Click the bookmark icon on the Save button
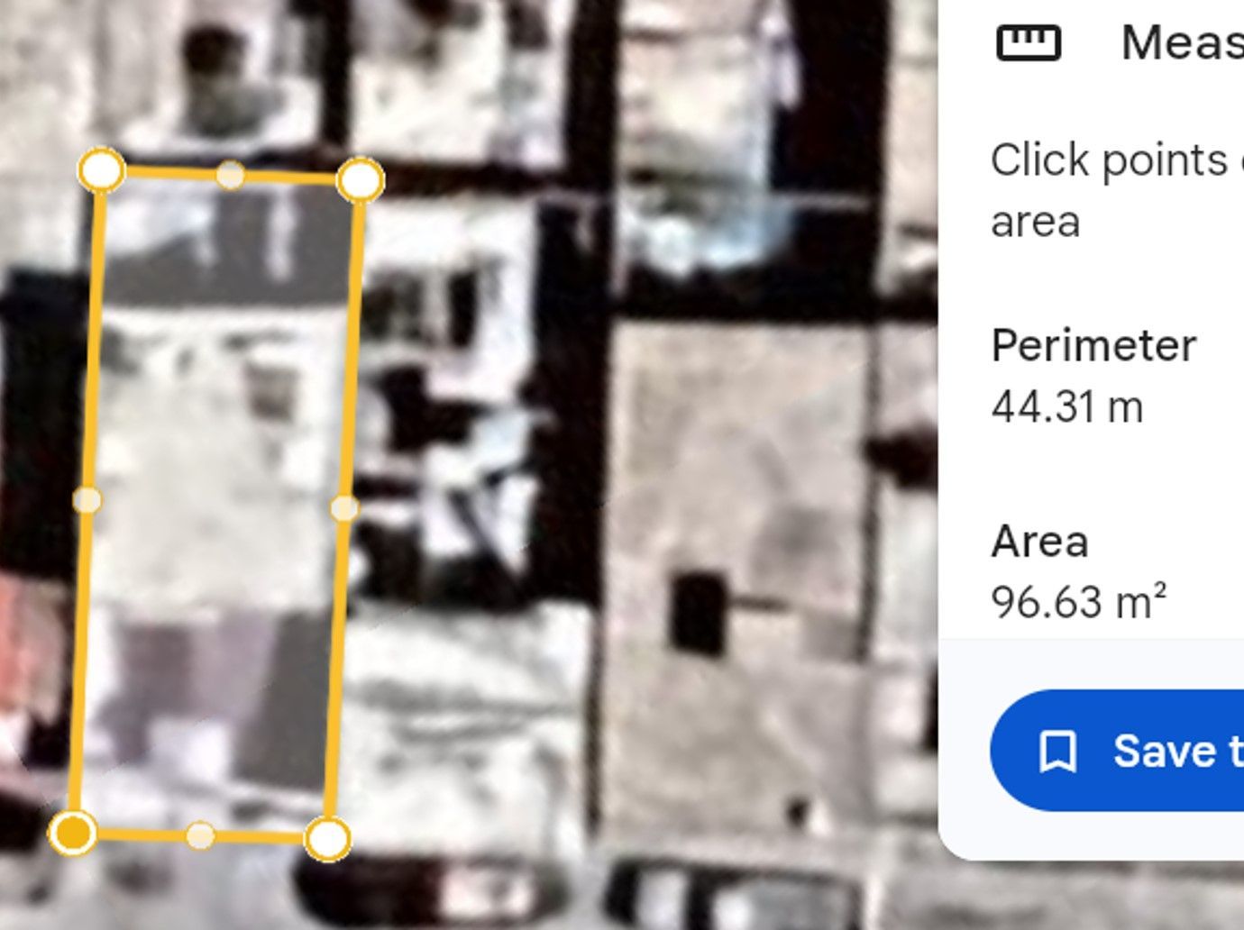The image size is (1244, 930). pyautogui.click(x=1057, y=751)
